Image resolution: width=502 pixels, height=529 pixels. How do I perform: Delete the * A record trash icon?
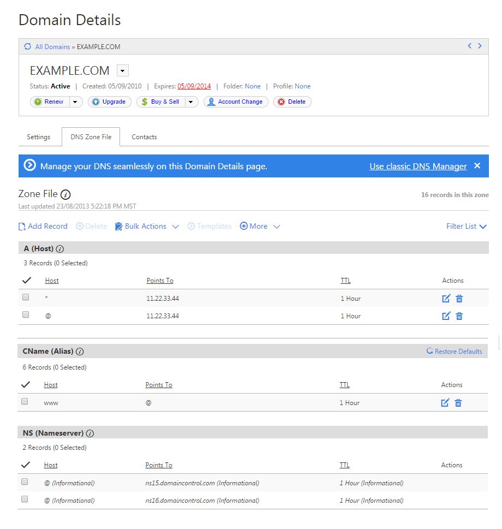coord(459,299)
